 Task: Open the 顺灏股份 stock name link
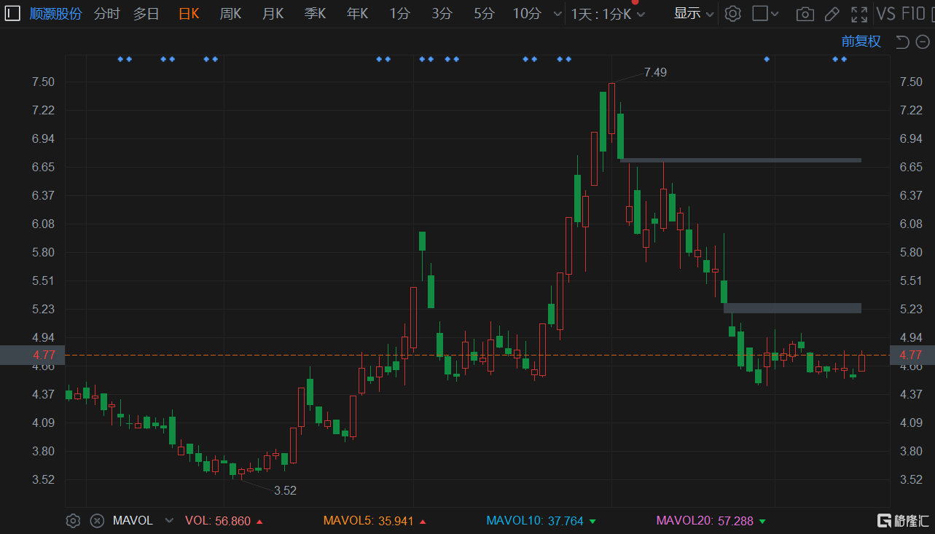click(x=56, y=13)
